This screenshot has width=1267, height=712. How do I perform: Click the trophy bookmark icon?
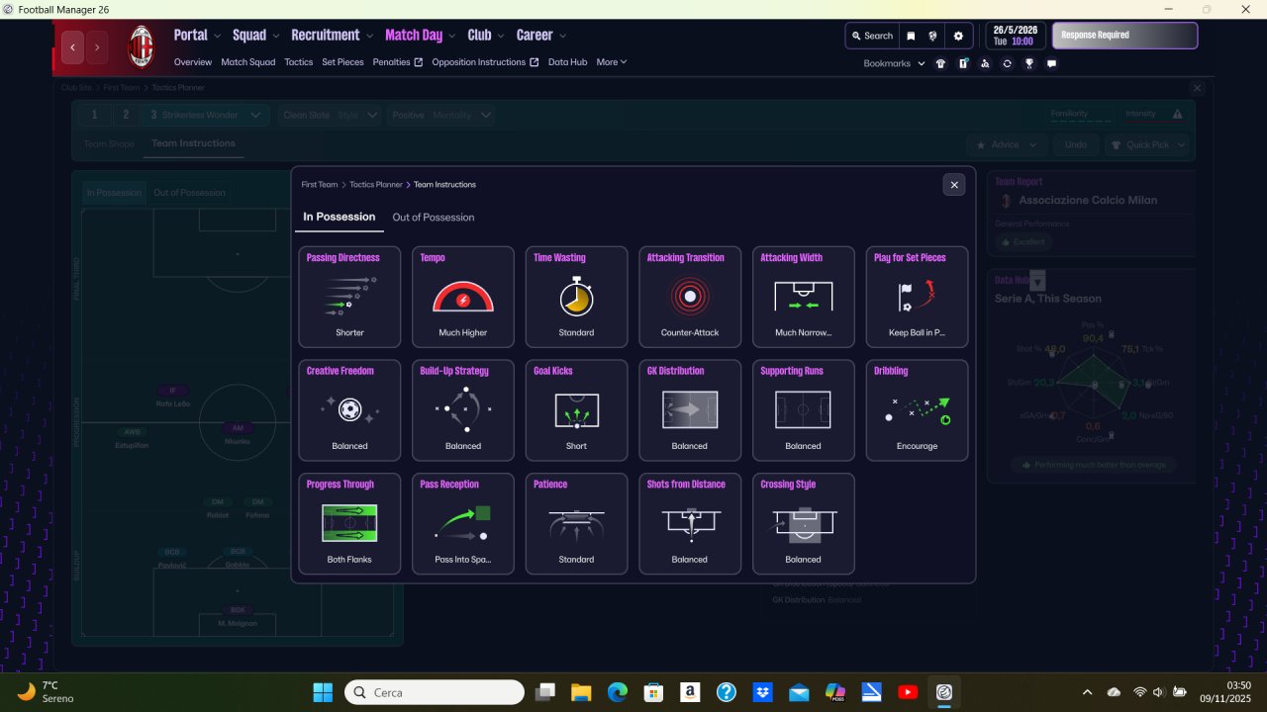(x=1029, y=63)
